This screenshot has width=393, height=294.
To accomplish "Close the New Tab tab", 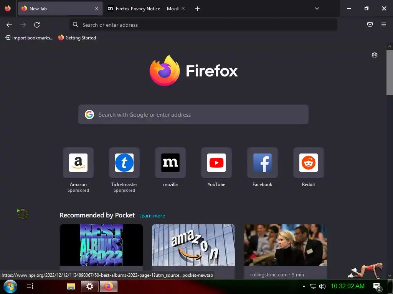I will tap(97, 8).
